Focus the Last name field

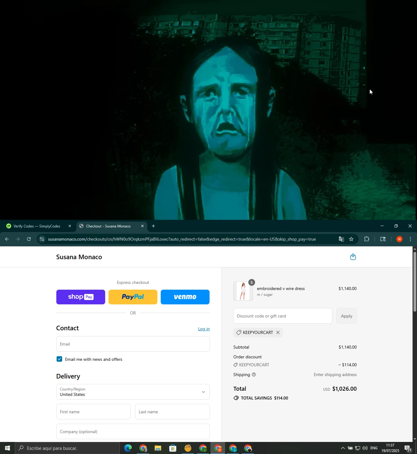point(172,412)
